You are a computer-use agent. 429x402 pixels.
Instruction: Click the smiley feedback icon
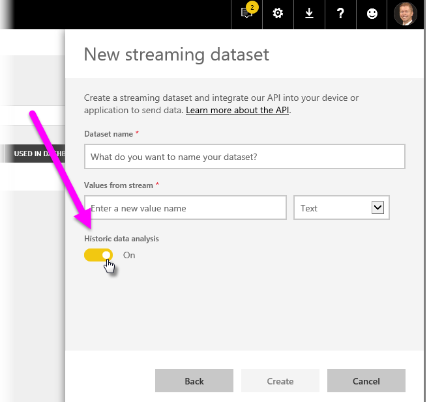click(372, 14)
